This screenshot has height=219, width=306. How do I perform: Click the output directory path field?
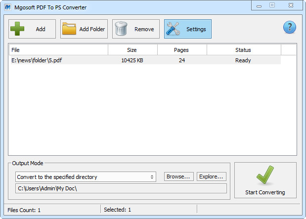click(x=120, y=188)
